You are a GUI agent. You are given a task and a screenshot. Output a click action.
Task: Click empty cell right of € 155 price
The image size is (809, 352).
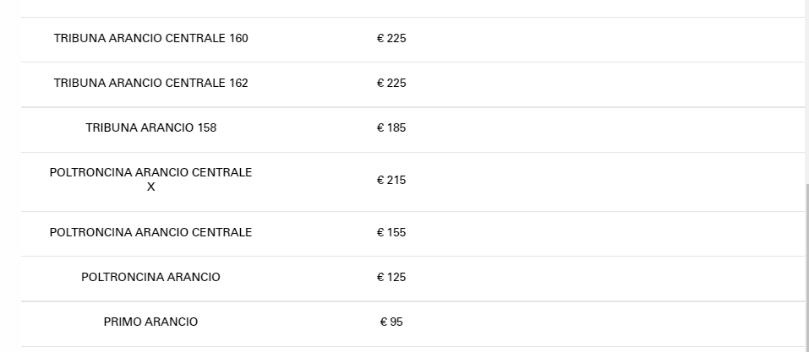point(609,233)
